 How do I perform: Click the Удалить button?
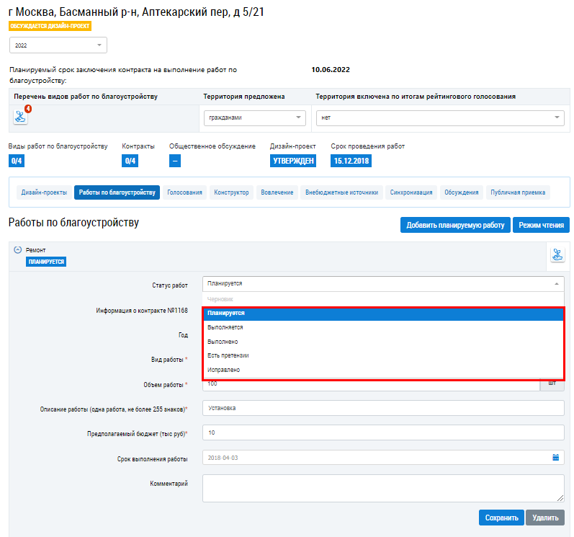click(x=544, y=518)
